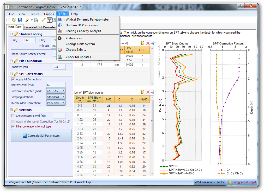
Task: Click scroll up arrow of soil layers table
Action: pyautogui.click(x=152, y=49)
